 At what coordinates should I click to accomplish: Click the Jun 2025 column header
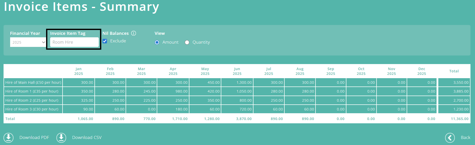[237, 71]
